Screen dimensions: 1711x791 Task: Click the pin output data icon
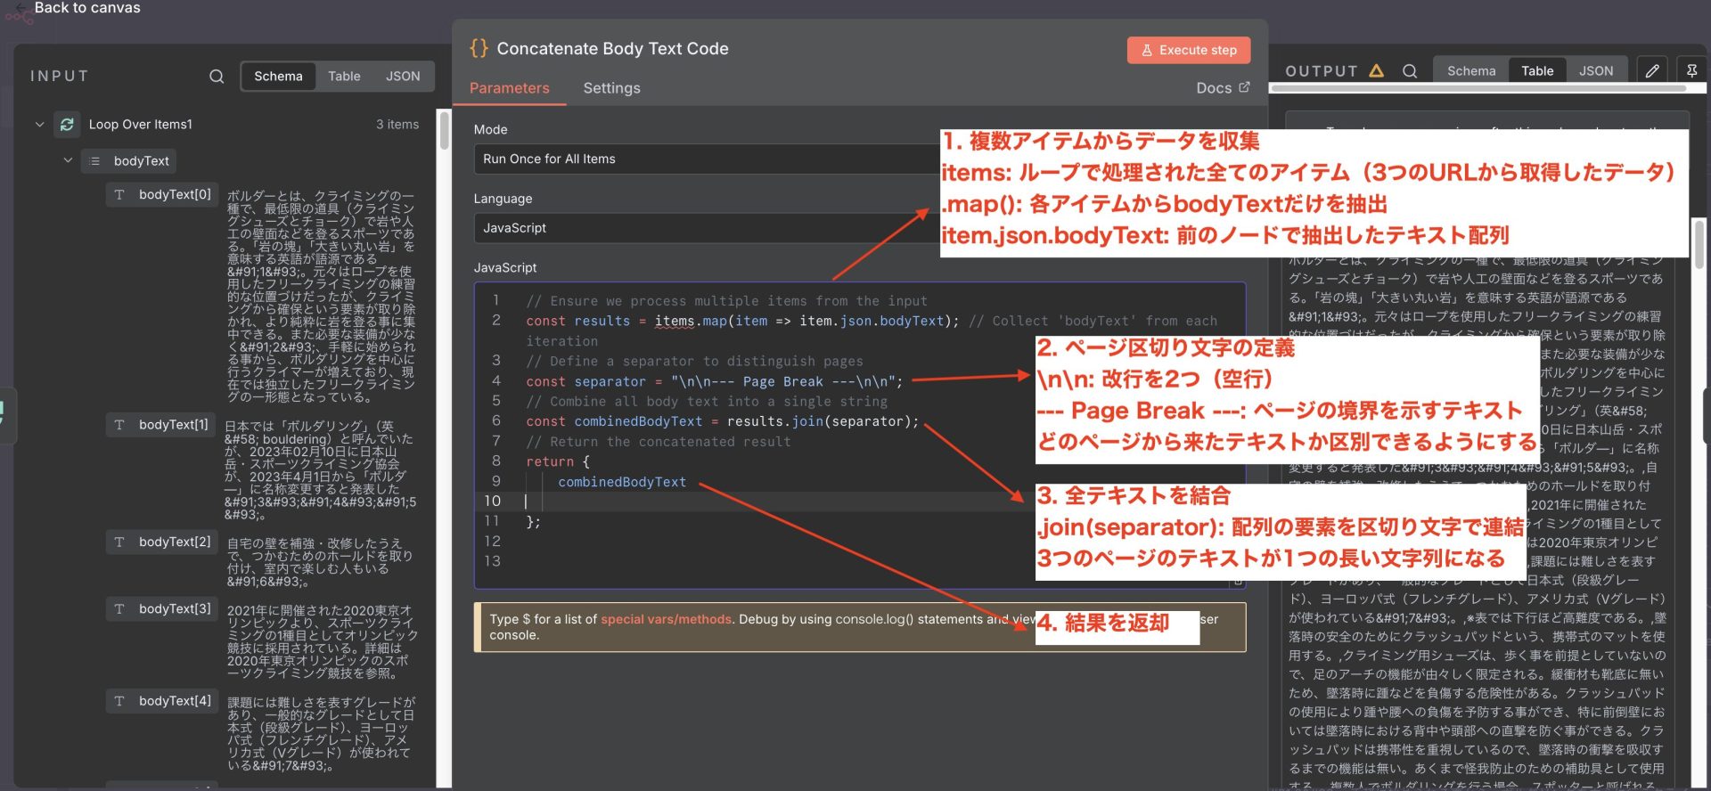(x=1691, y=71)
